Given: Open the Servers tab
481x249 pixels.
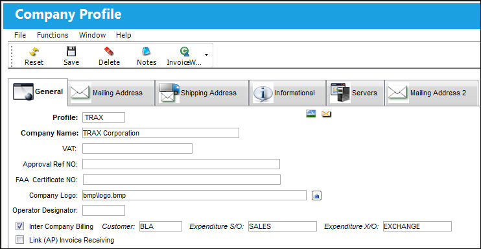Looking at the screenshot, I should [x=355, y=93].
